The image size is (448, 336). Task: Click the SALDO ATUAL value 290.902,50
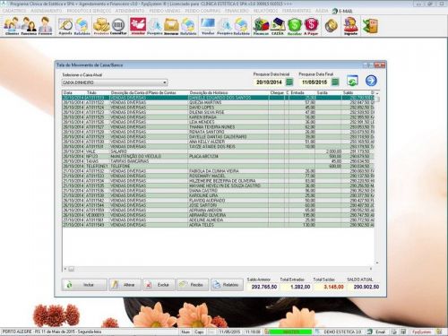click(366, 287)
